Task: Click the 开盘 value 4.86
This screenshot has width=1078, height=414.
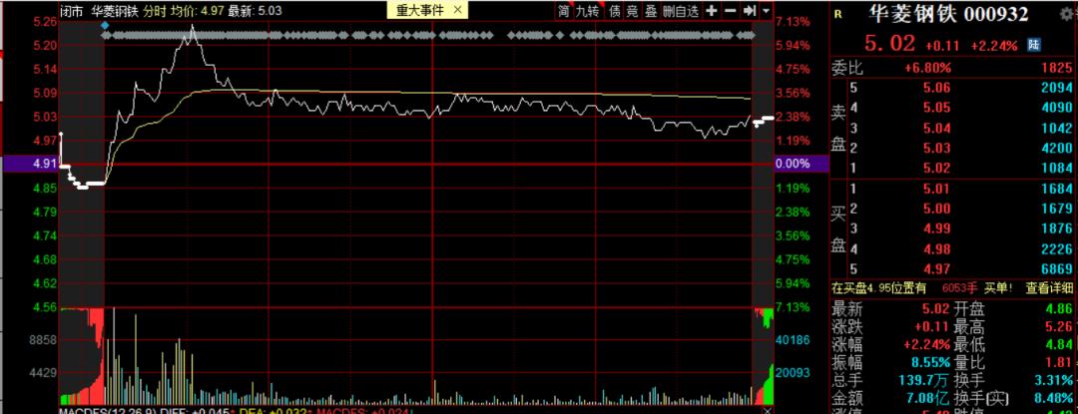Action: tap(1059, 309)
